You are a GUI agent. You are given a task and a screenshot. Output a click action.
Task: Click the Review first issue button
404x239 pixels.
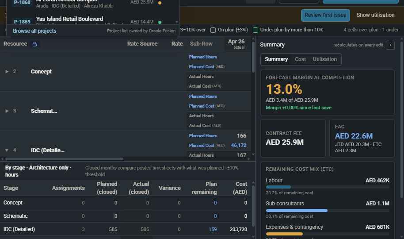(325, 15)
